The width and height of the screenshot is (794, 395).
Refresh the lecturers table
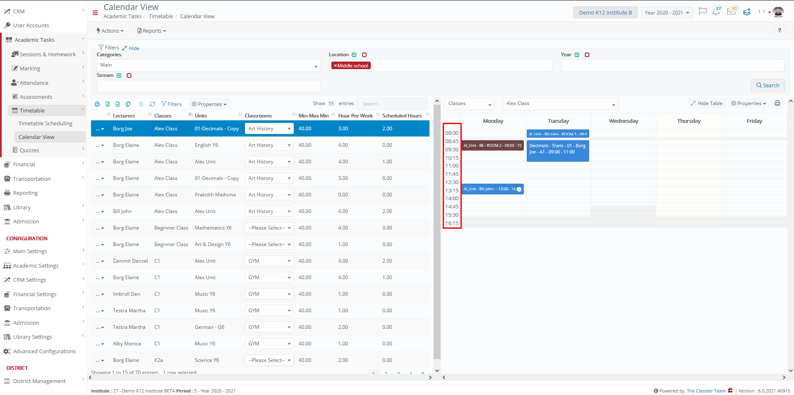tap(152, 104)
